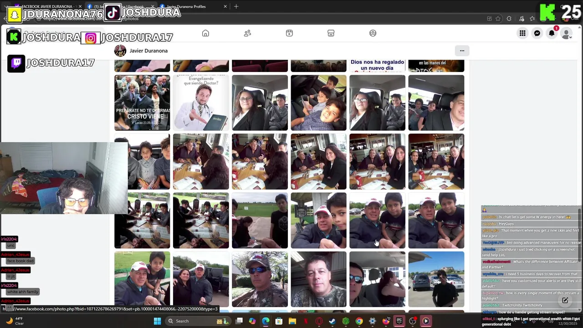Open the photo of boy in black shirt outdoors
This screenshot has height=328, width=583.
point(260,220)
